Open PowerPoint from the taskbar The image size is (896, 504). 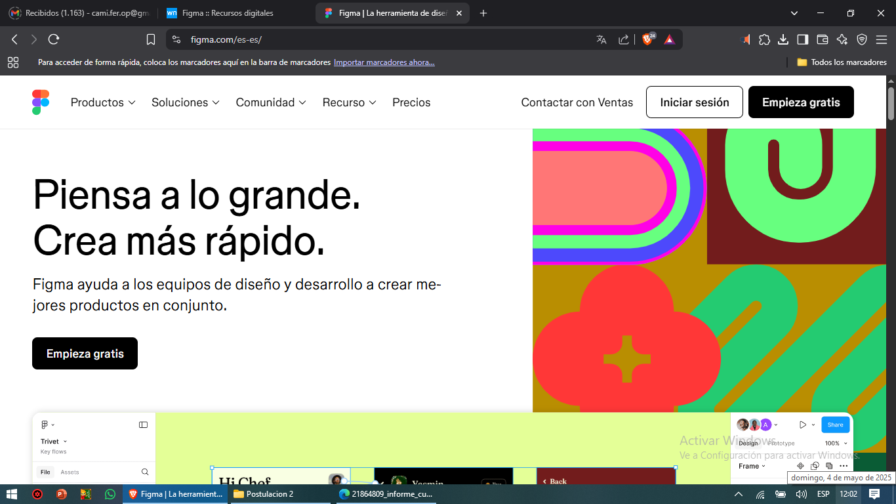coord(61,494)
